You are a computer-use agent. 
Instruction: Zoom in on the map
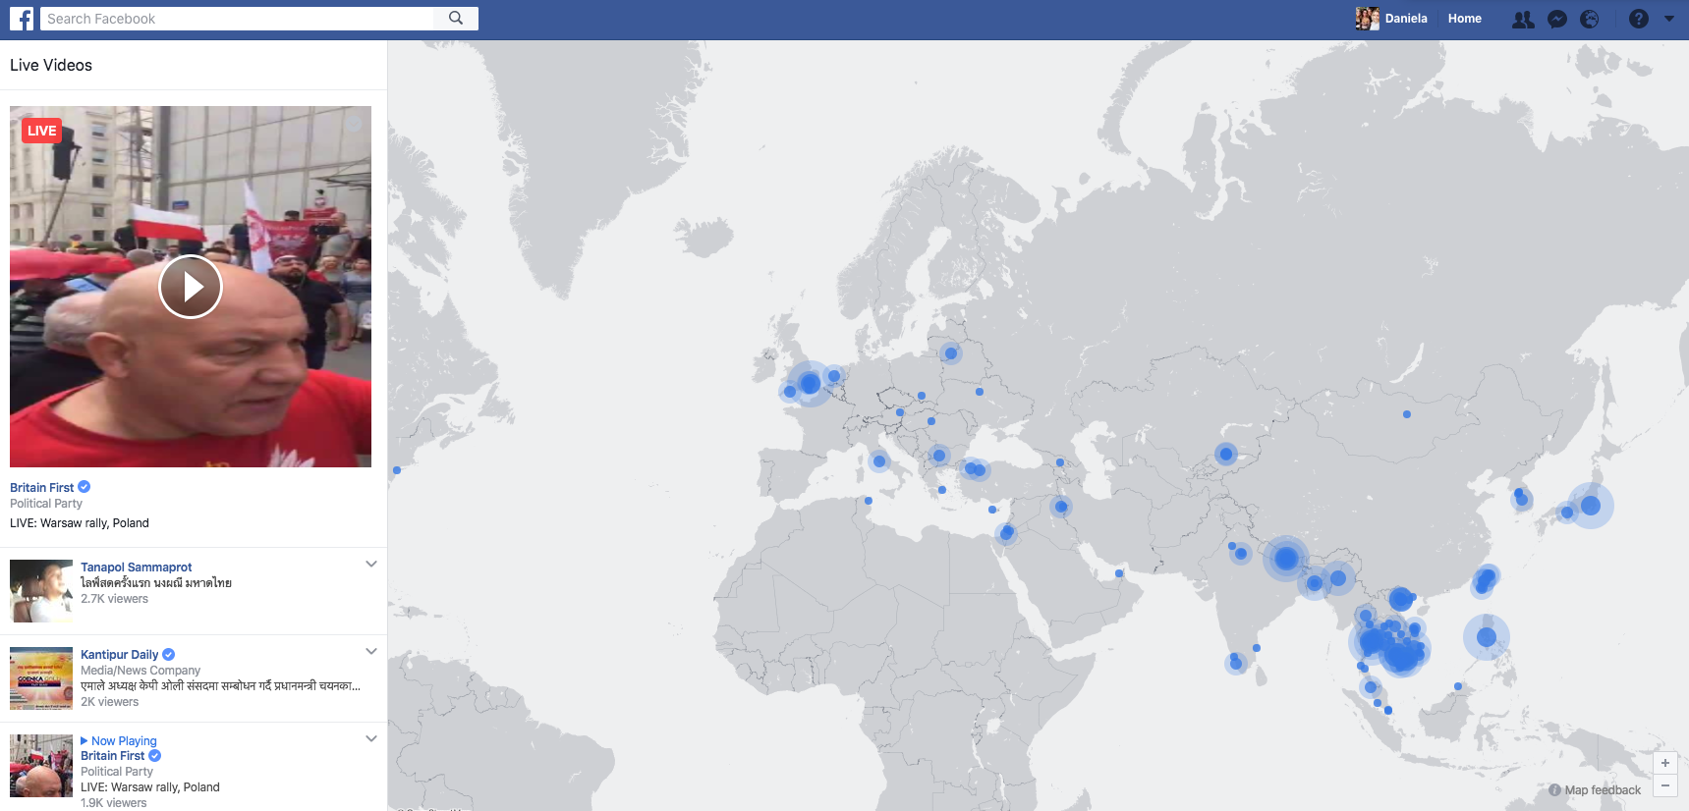click(x=1665, y=763)
